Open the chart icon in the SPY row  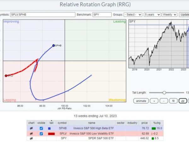point(31,139)
